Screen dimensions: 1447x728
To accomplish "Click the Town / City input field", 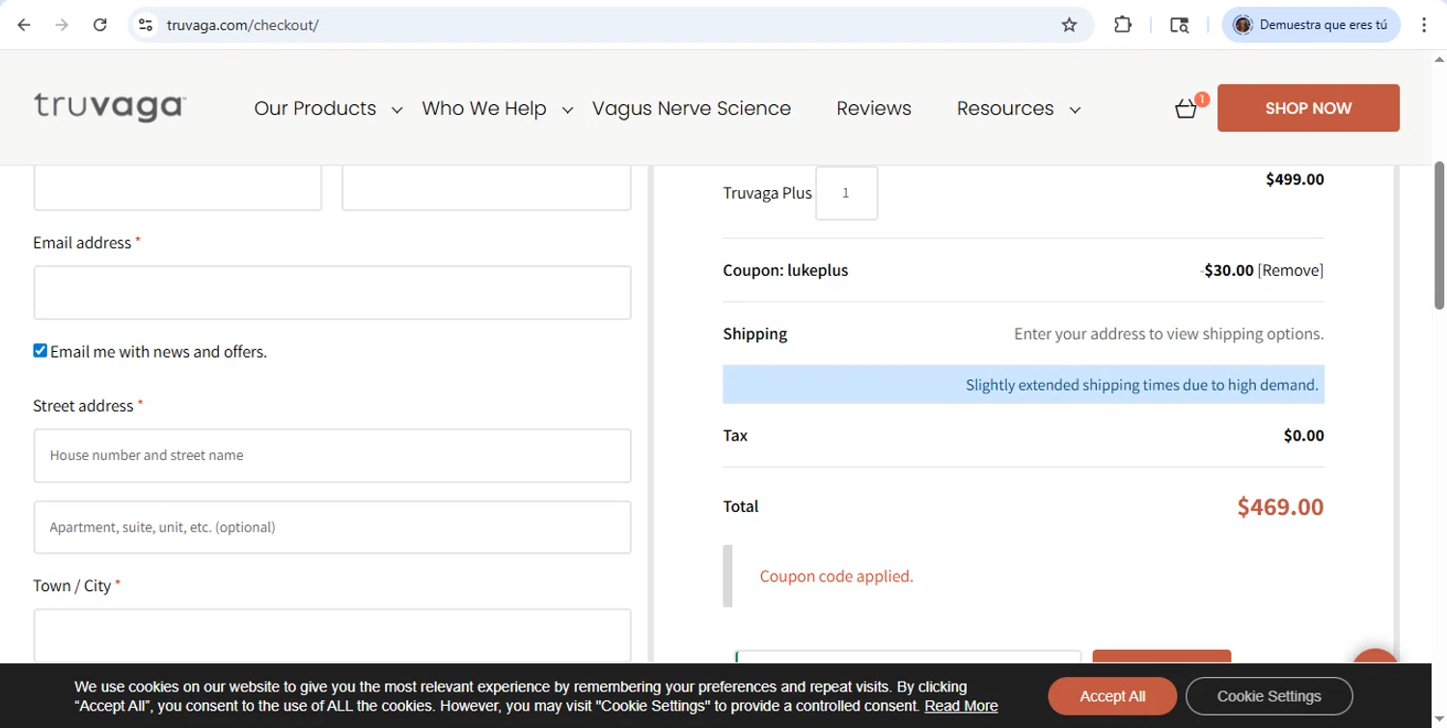I will tap(332, 634).
